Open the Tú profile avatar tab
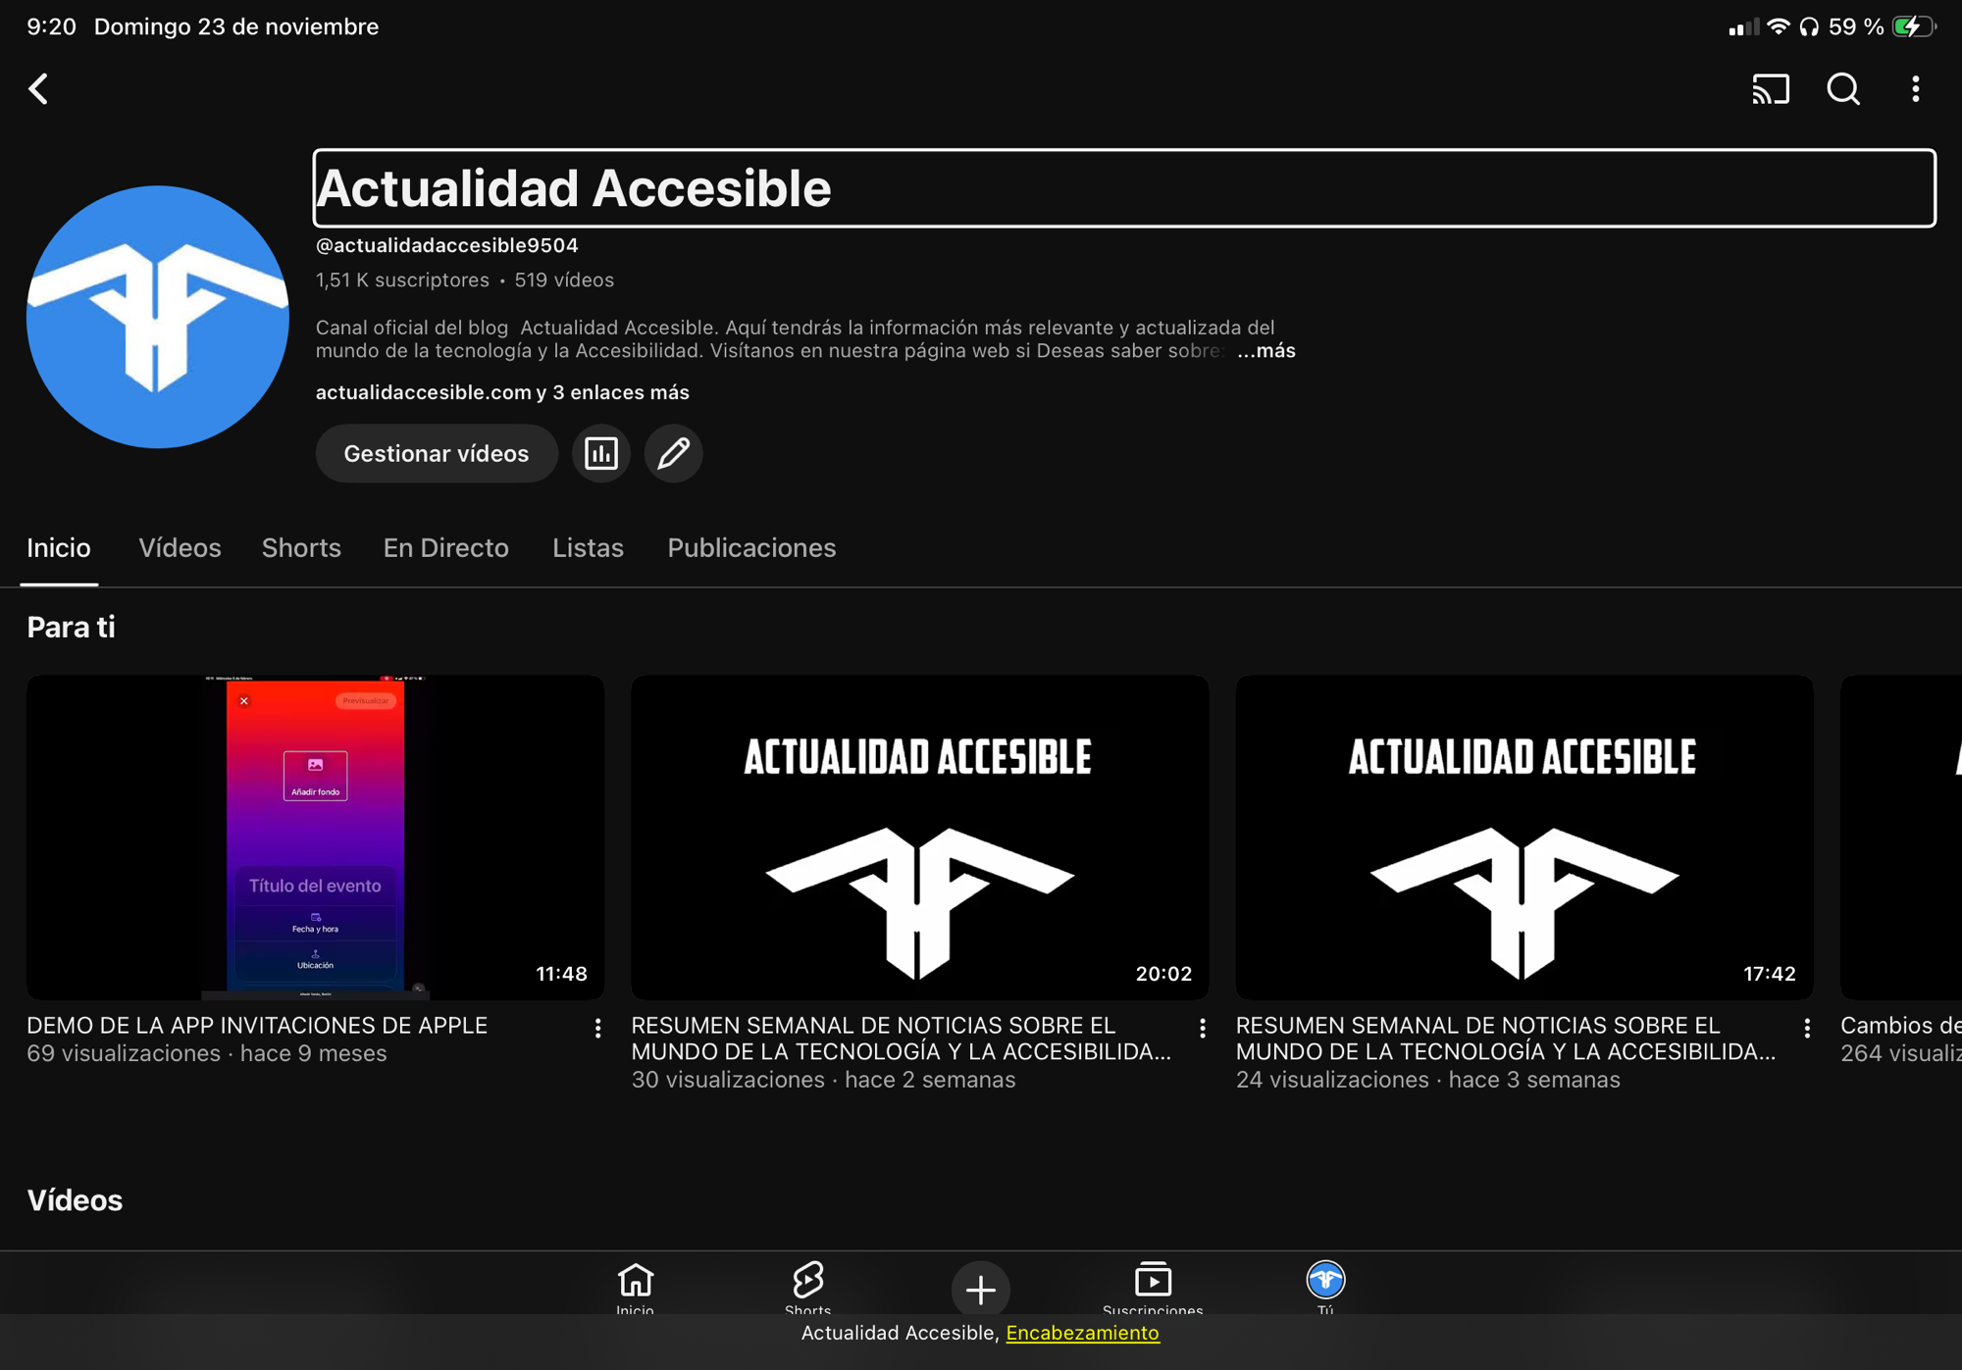The image size is (1962, 1370). click(x=1325, y=1285)
